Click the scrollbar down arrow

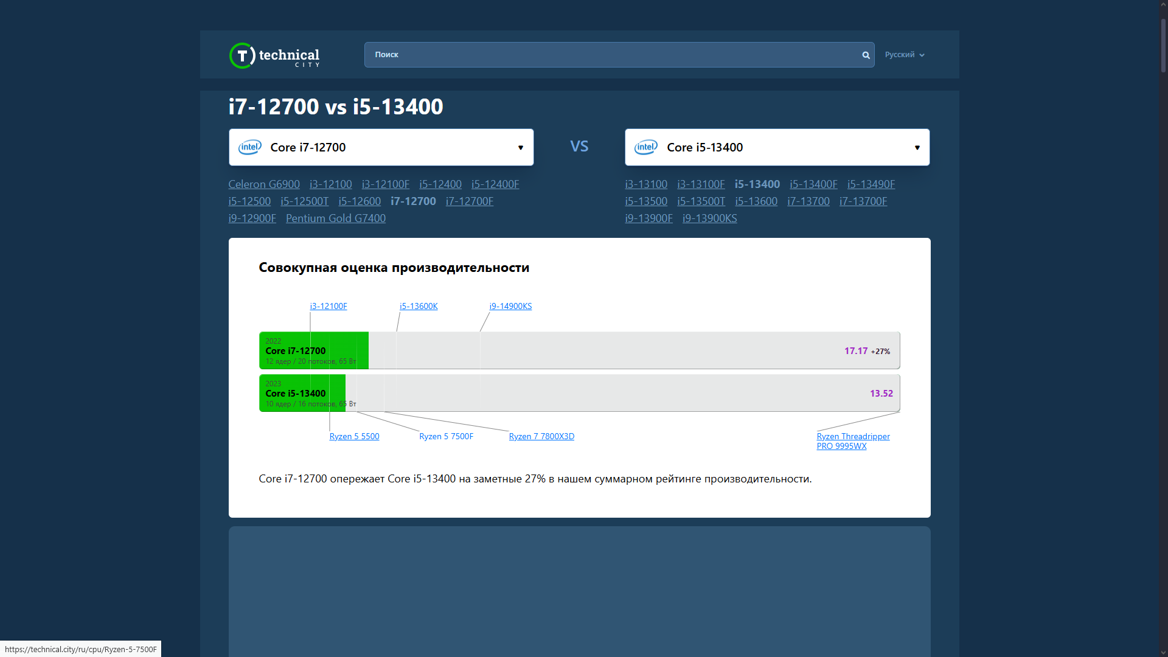point(1163,652)
